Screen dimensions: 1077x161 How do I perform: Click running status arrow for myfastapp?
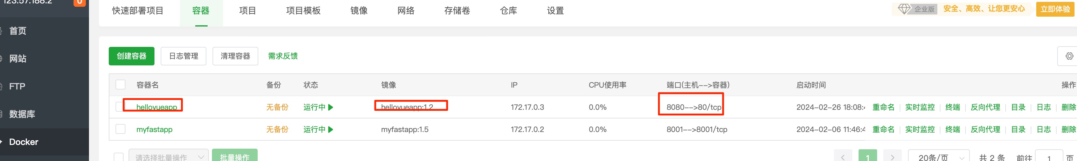click(331, 129)
